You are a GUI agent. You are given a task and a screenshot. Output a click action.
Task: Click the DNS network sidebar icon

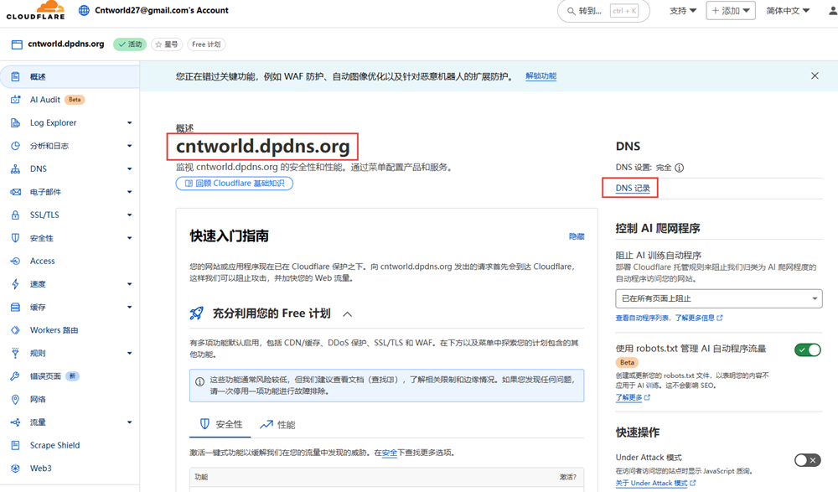[15, 168]
